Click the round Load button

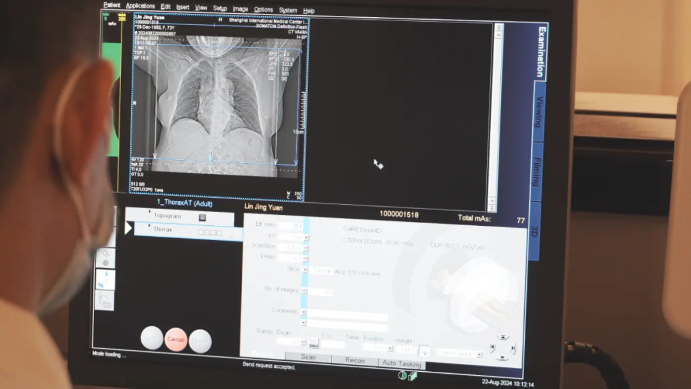(x=152, y=338)
